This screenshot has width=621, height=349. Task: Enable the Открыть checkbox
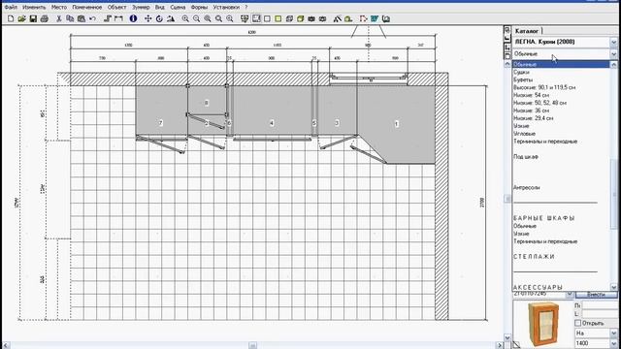tap(578, 323)
